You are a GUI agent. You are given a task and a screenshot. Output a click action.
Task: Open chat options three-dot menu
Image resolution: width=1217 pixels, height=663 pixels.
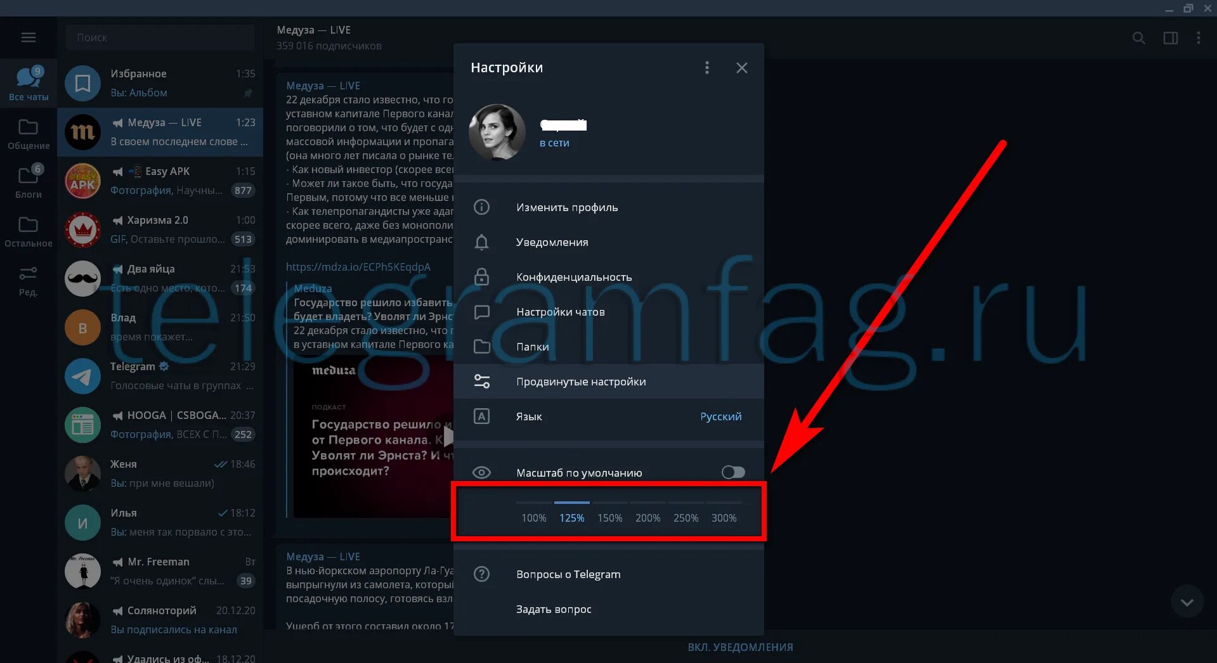(1198, 38)
